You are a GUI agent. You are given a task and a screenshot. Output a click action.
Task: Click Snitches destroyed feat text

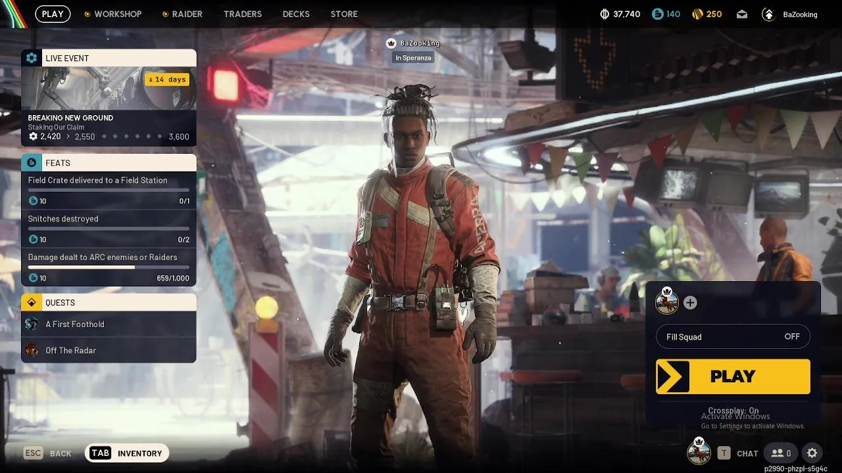pos(63,219)
